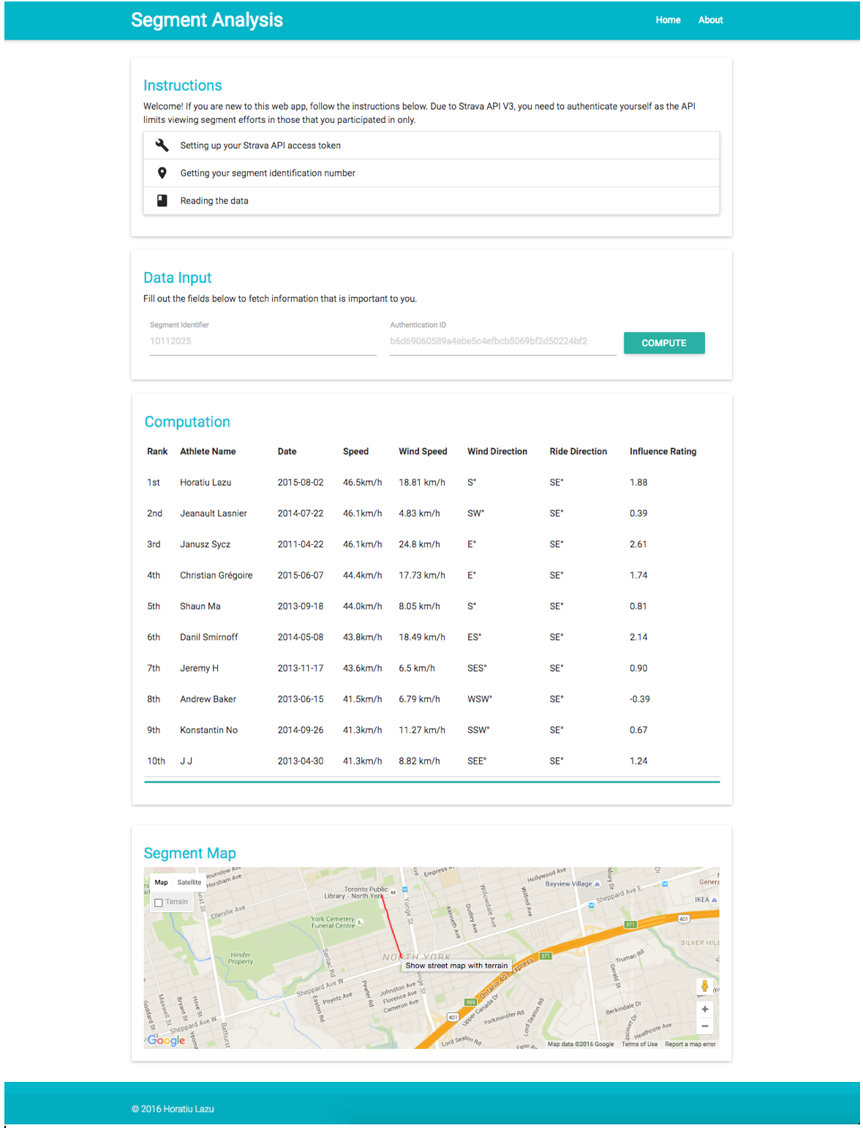Expand the Reading the data section
The height and width of the screenshot is (1128, 863).
[x=431, y=201]
